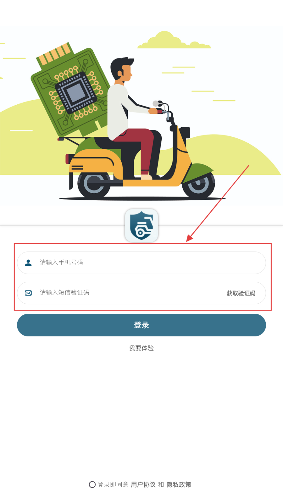The image size is (283, 503).
Task: Click the 登录即同意 label text
Action: pyautogui.click(x=113, y=484)
